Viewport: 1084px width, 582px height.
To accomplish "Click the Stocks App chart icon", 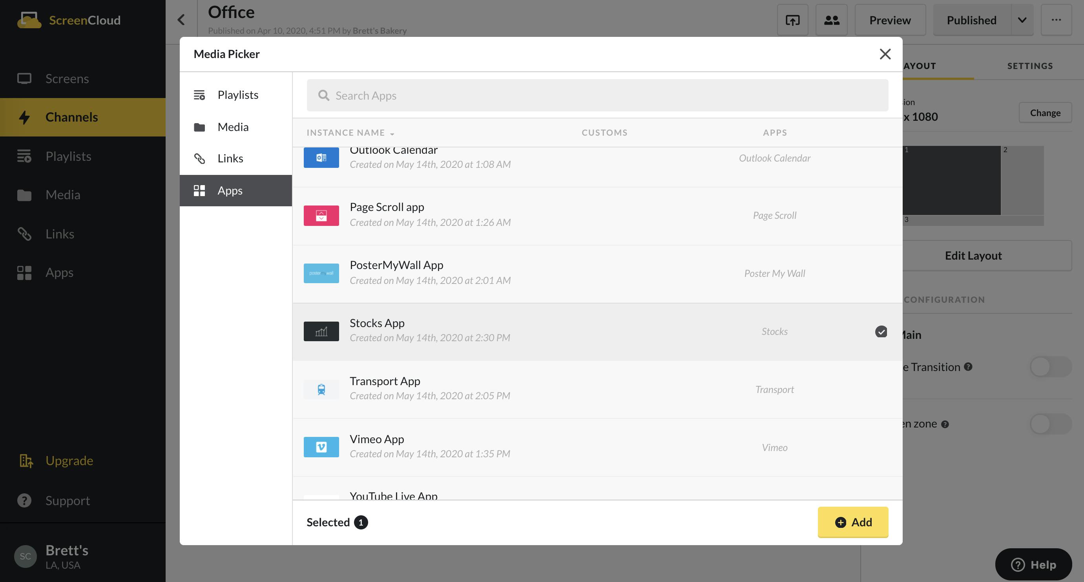I will pyautogui.click(x=321, y=331).
